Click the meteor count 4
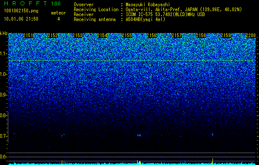 (x=58, y=19)
